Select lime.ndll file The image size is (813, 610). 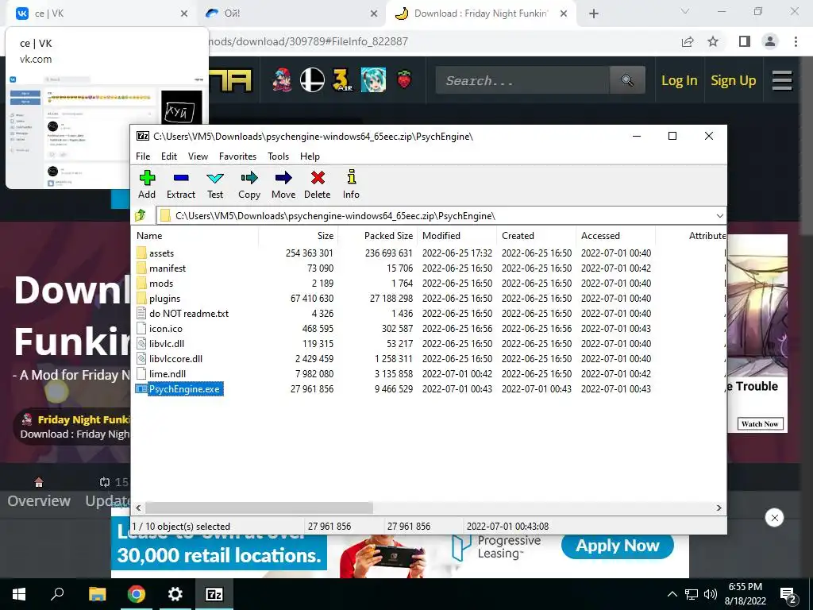(x=167, y=373)
